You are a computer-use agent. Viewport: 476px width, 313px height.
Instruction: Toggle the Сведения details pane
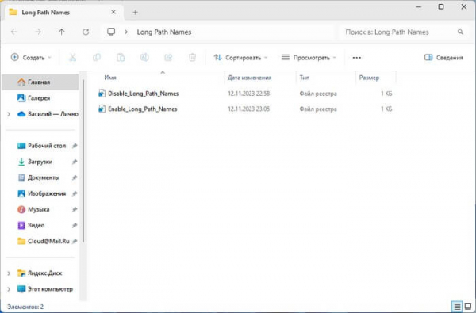coord(443,58)
